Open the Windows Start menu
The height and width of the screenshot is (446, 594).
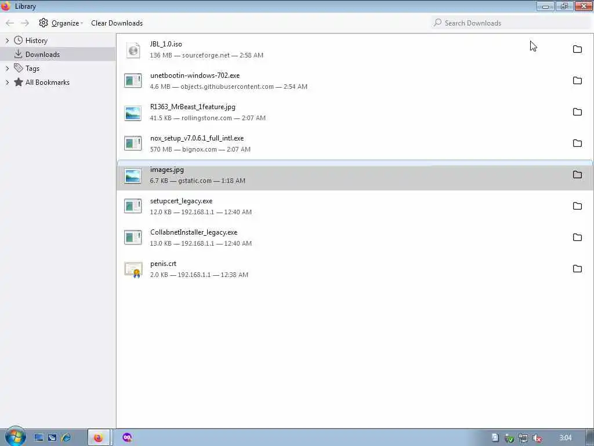pyautogui.click(x=15, y=437)
